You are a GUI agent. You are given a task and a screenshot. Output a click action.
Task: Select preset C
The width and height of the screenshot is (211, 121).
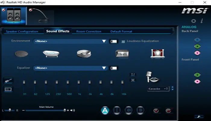[128, 110]
